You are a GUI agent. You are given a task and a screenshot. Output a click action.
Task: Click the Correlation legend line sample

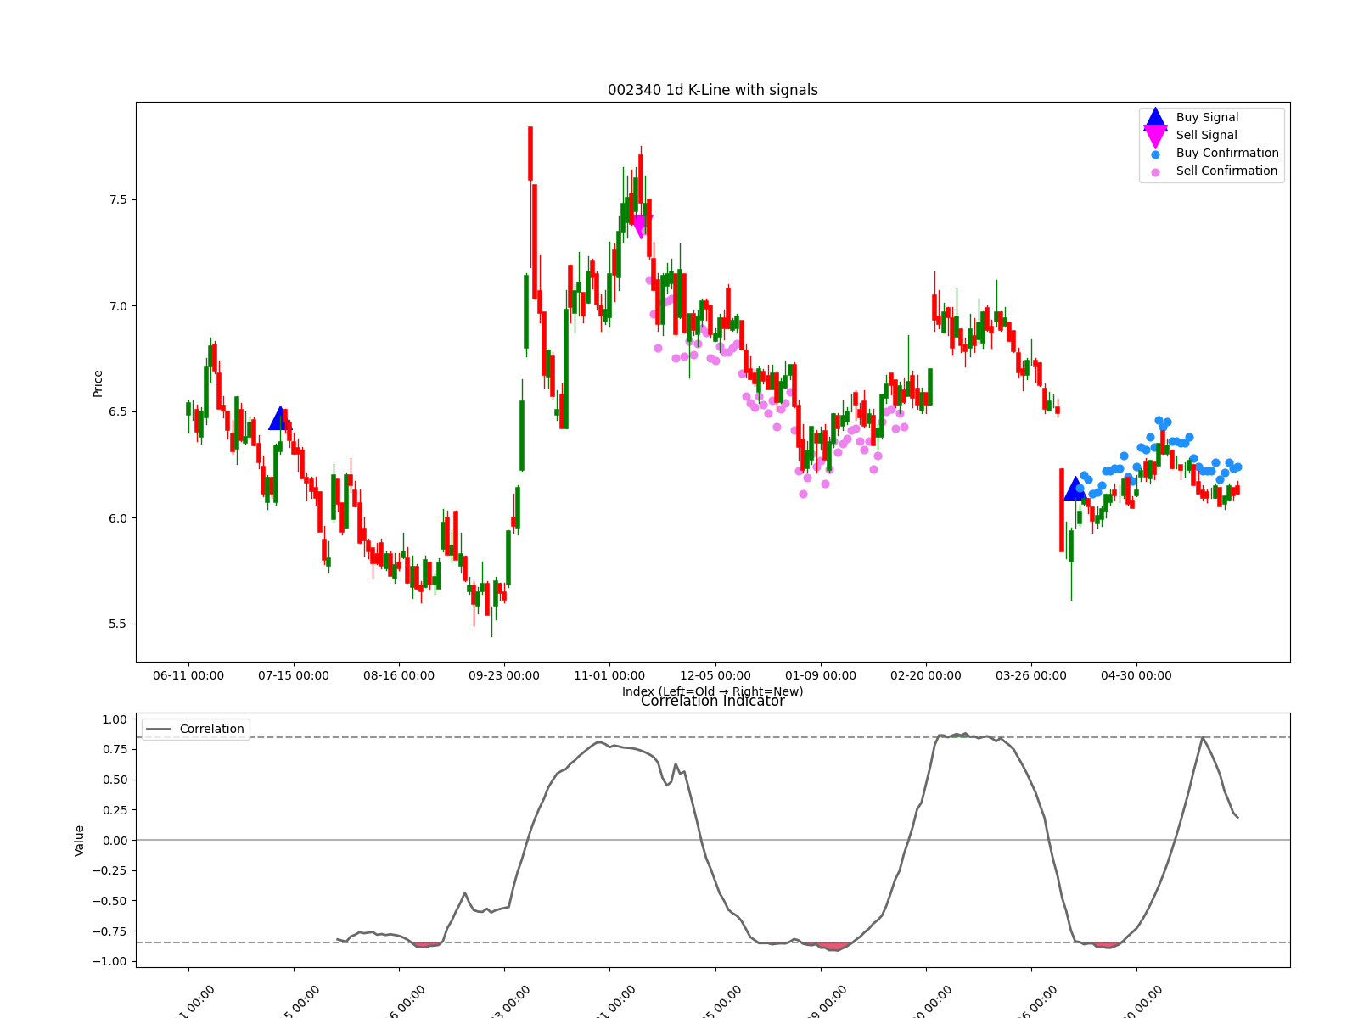pyautogui.click(x=160, y=729)
